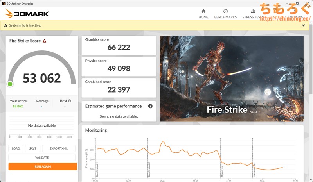Click the Graphics test 2 marker in chart
This screenshot has width=313, height=182.
click(148, 158)
